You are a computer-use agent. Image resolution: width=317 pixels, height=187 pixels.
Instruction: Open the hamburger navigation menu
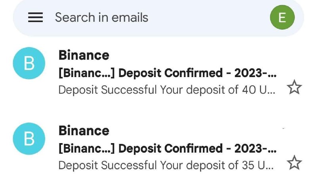pyautogui.click(x=35, y=17)
